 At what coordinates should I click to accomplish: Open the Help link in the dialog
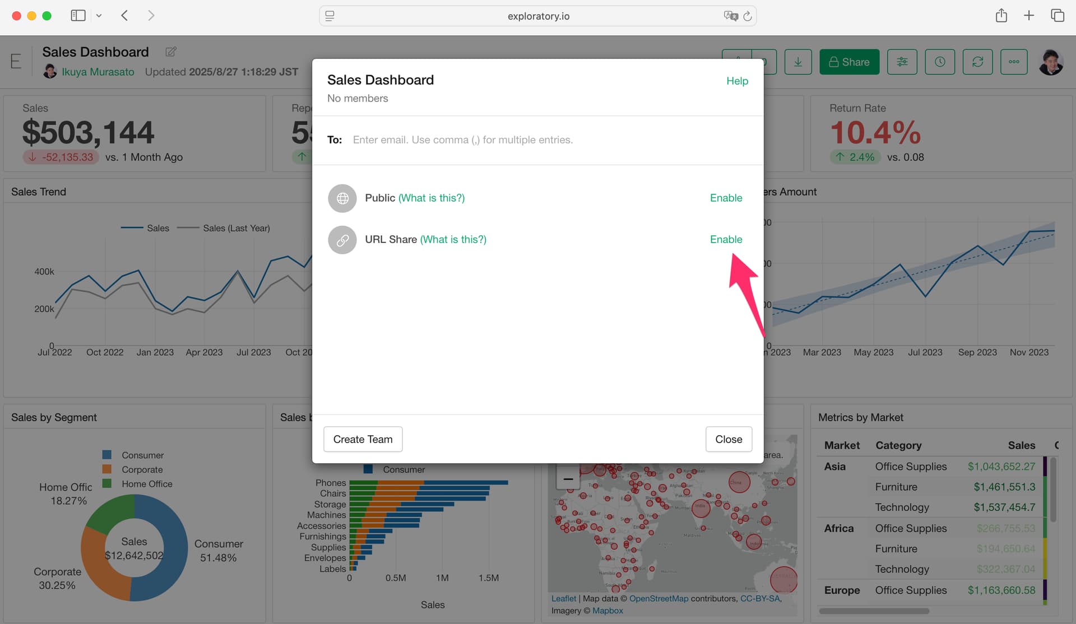[x=737, y=81]
